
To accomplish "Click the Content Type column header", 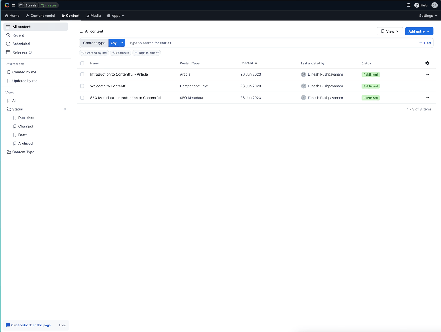I will [189, 63].
